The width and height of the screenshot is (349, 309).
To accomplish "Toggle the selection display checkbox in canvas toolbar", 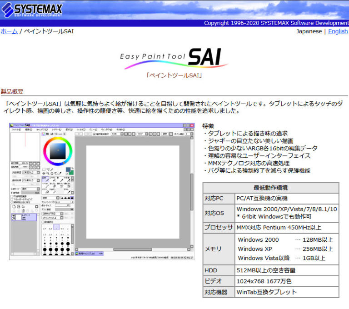I will (x=95, y=134).
